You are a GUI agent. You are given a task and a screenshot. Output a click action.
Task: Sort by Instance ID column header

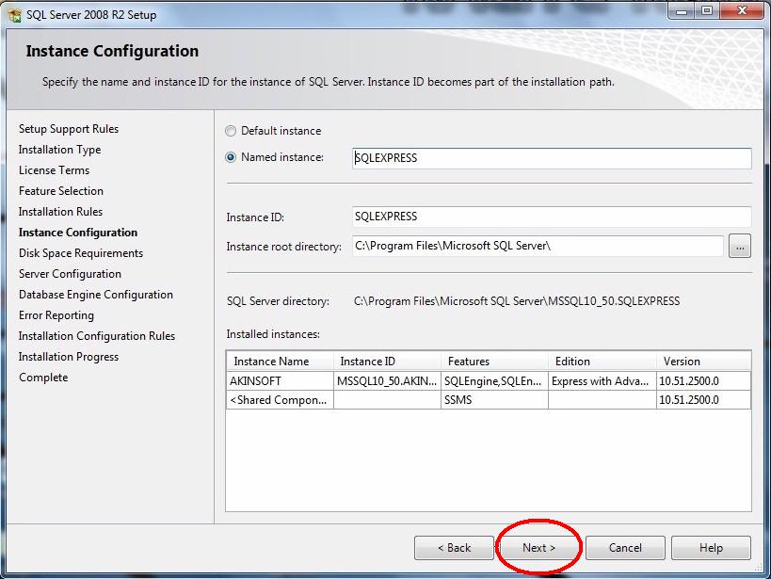point(387,362)
